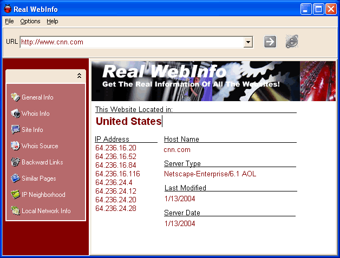
Task: Click IP address 64.236.24.20
Action: (116, 200)
